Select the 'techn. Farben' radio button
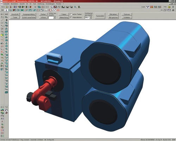Screen dimensions: 176x141 (71, 14)
